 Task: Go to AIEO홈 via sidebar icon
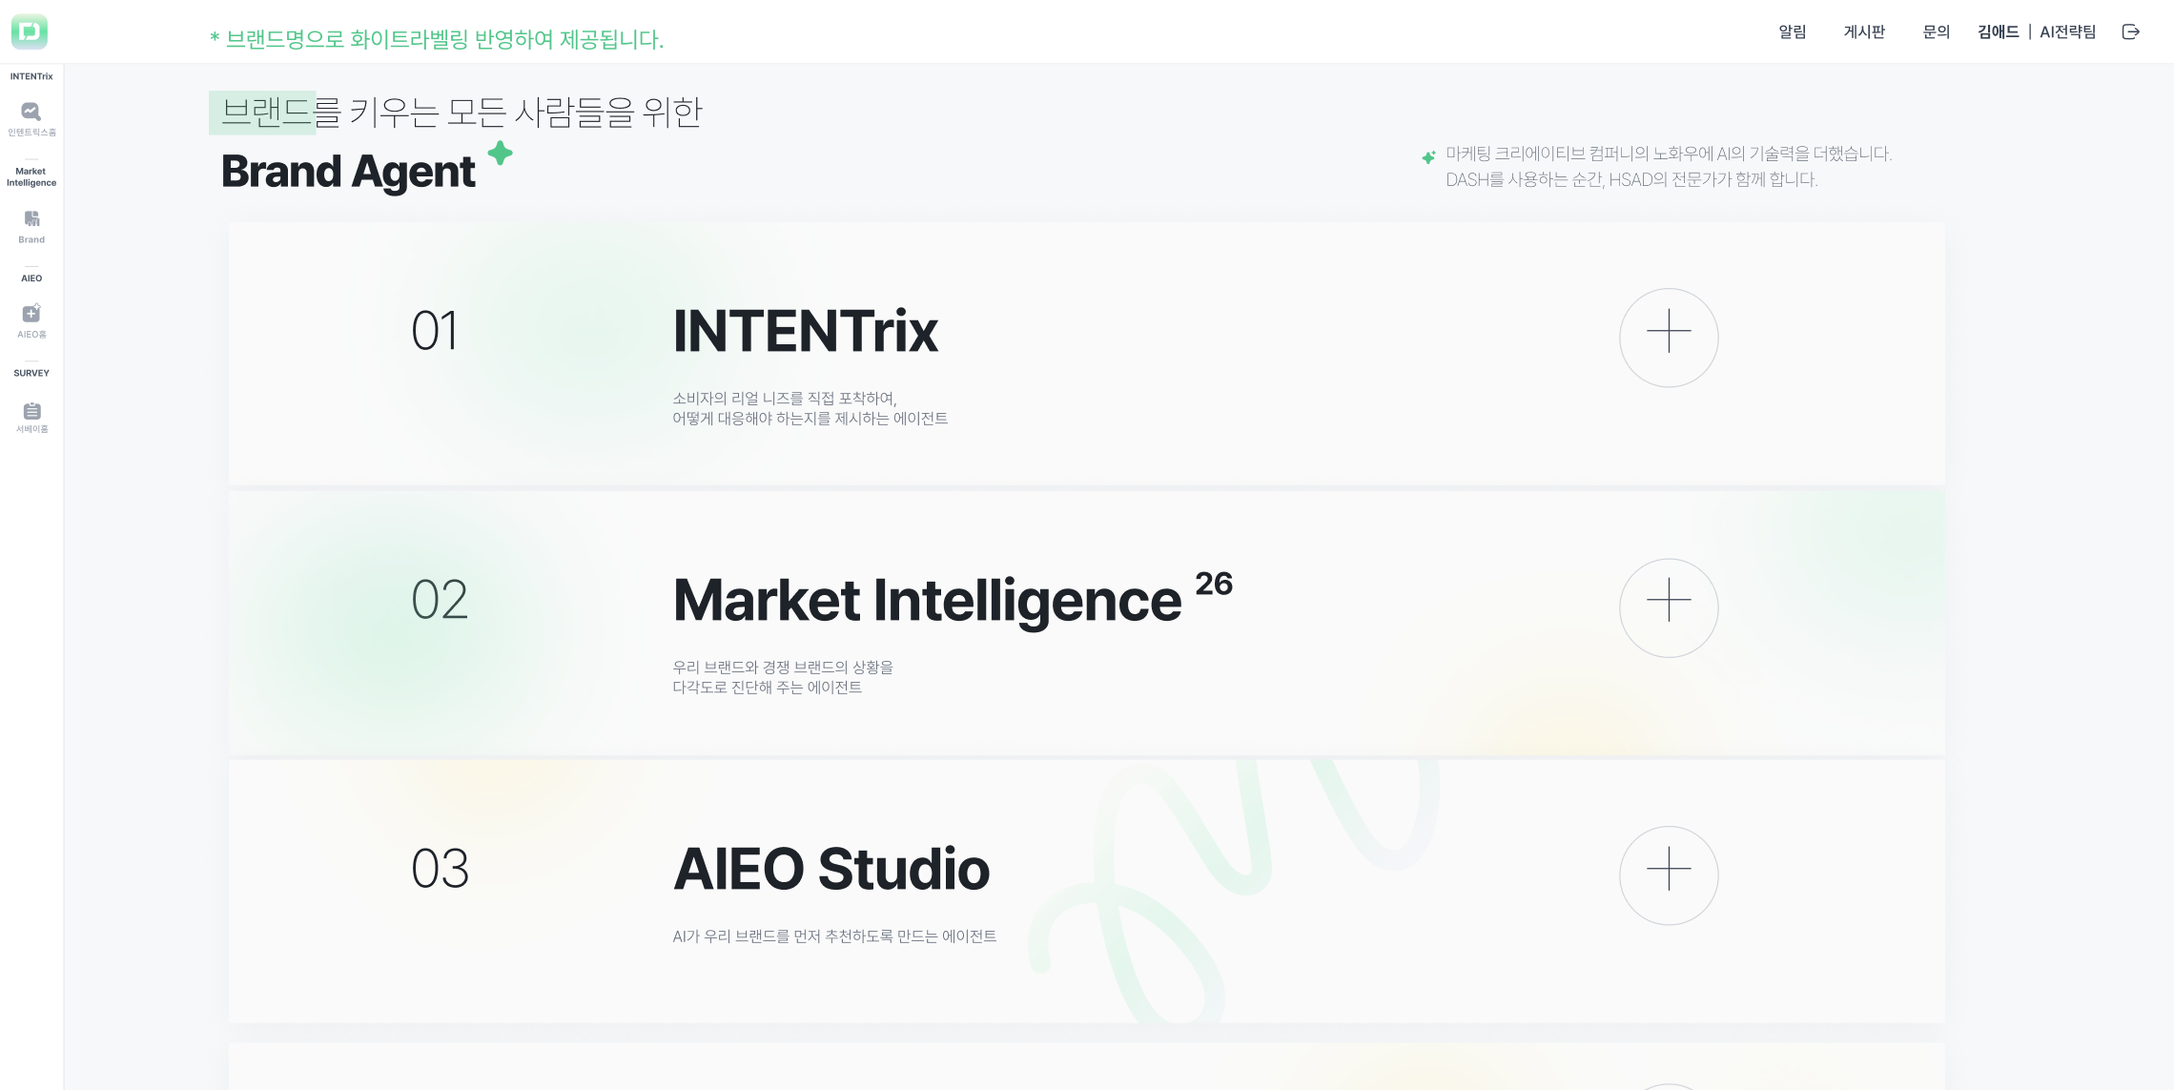pos(31,314)
